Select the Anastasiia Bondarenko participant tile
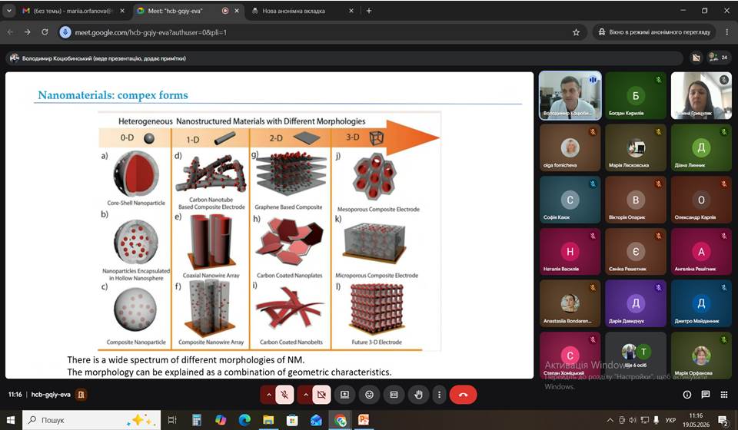The width and height of the screenshot is (738, 430). point(570,303)
